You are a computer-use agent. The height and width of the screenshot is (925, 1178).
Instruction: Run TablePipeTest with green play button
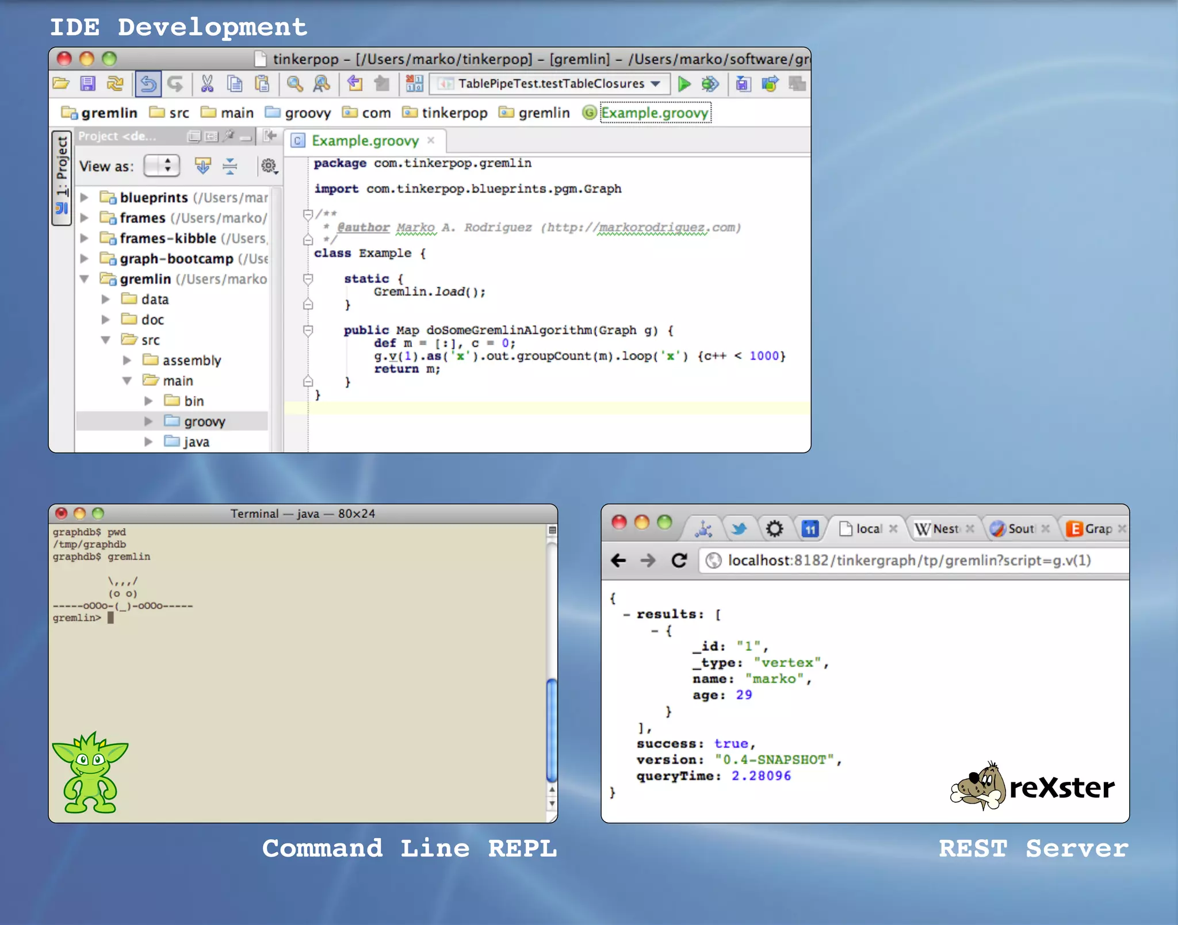click(x=684, y=84)
